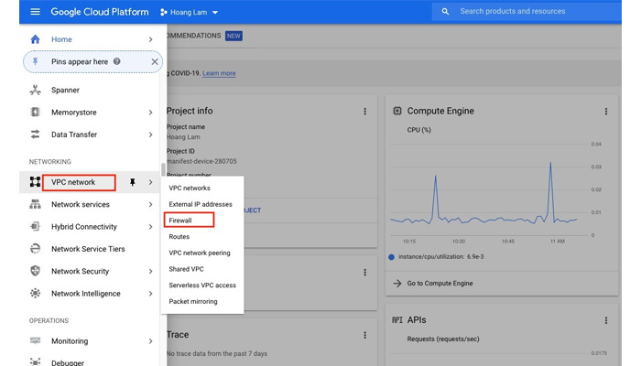Expand the Network Security submenu chevron

(x=150, y=271)
